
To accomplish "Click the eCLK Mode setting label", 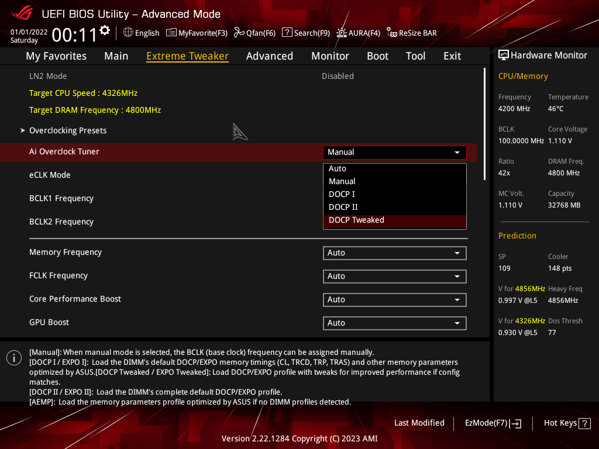I will pos(50,175).
